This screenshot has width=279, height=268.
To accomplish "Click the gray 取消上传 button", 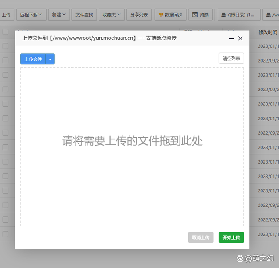I will [x=201, y=237].
